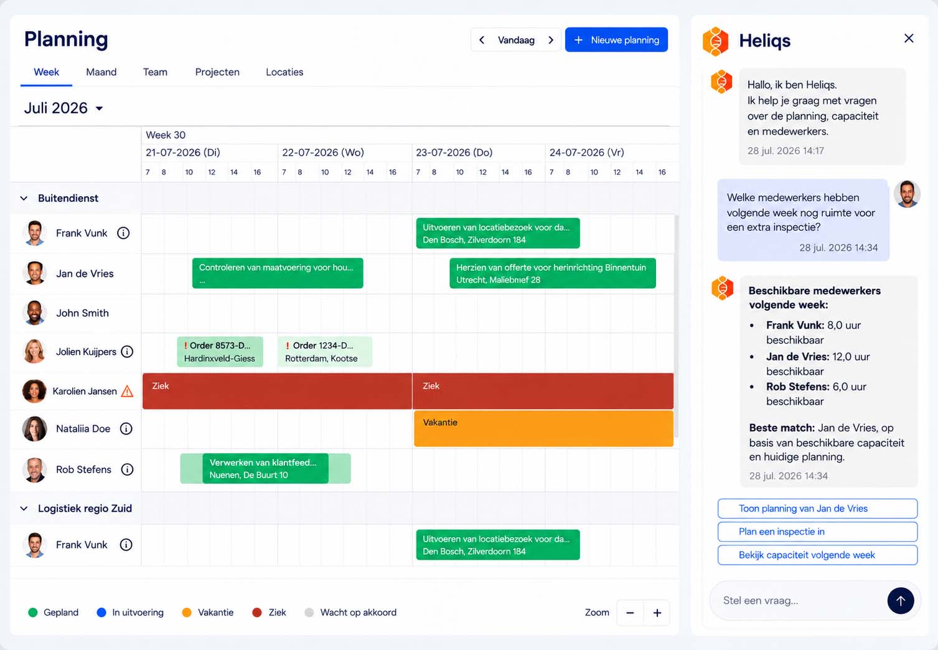Switch to the Week tab

[46, 72]
